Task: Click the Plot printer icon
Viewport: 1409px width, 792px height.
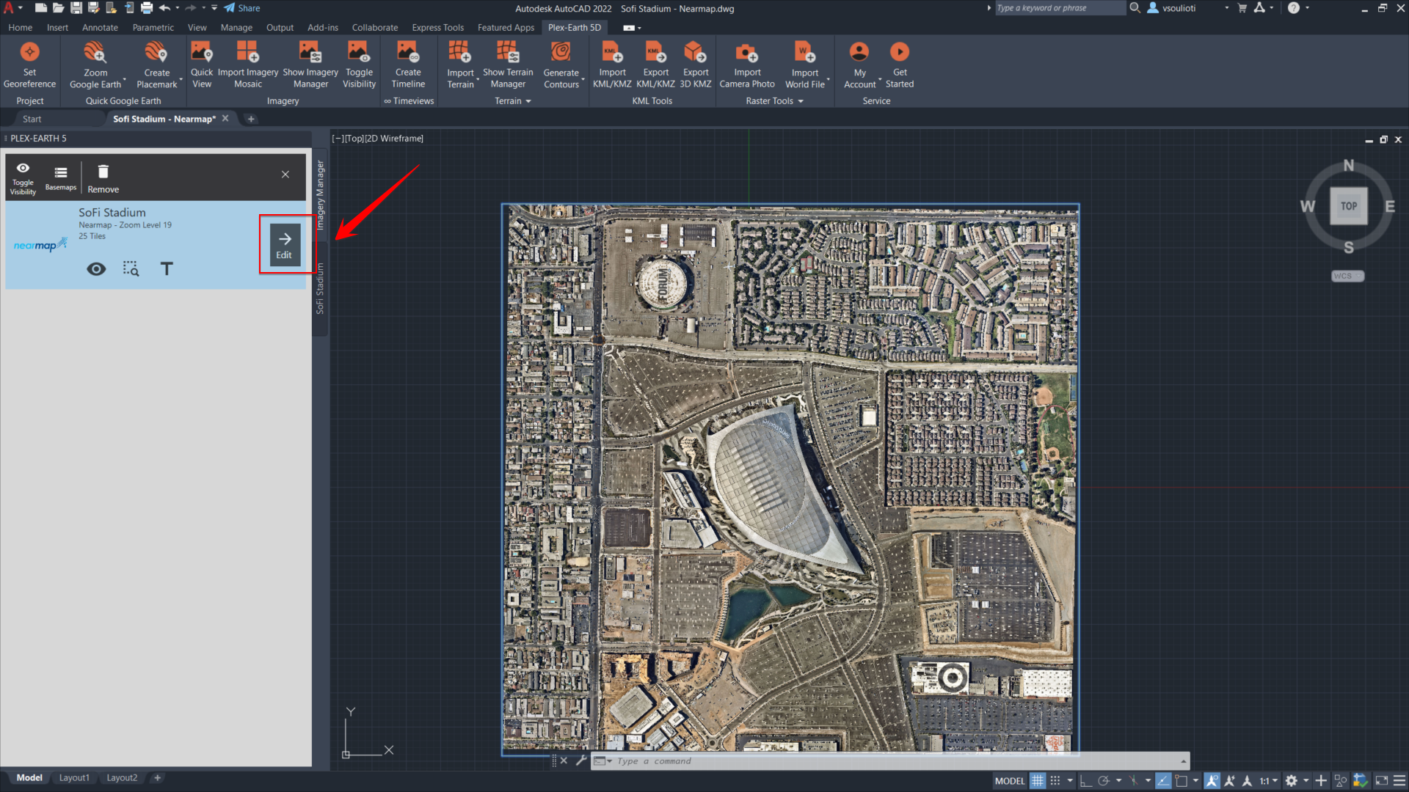Action: click(x=147, y=8)
